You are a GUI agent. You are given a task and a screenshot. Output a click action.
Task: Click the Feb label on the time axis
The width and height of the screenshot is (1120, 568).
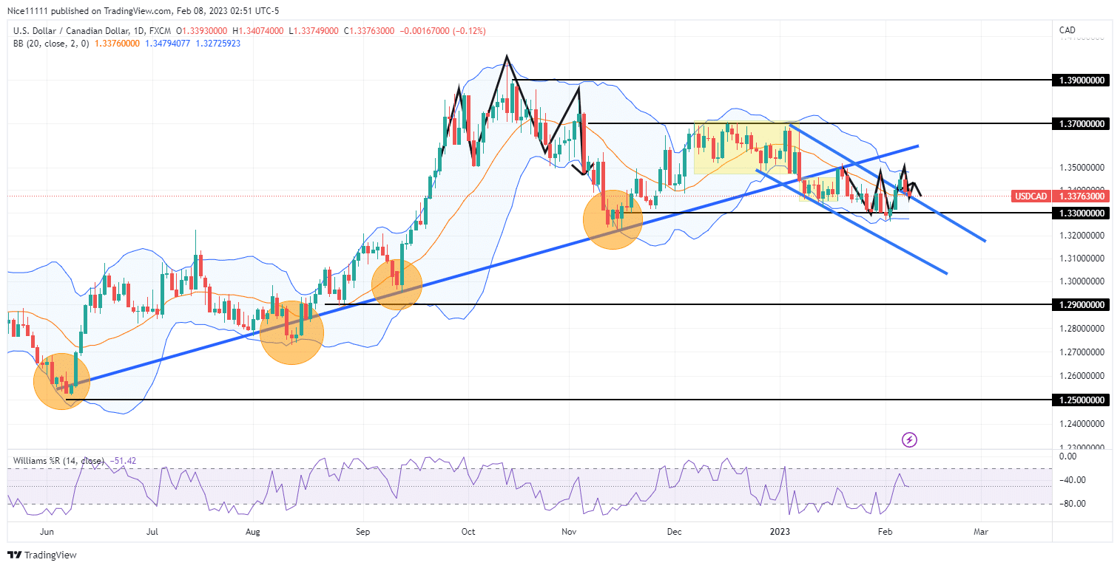coord(884,531)
